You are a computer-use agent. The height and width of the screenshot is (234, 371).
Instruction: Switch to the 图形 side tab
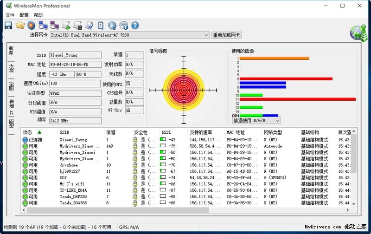[11, 86]
